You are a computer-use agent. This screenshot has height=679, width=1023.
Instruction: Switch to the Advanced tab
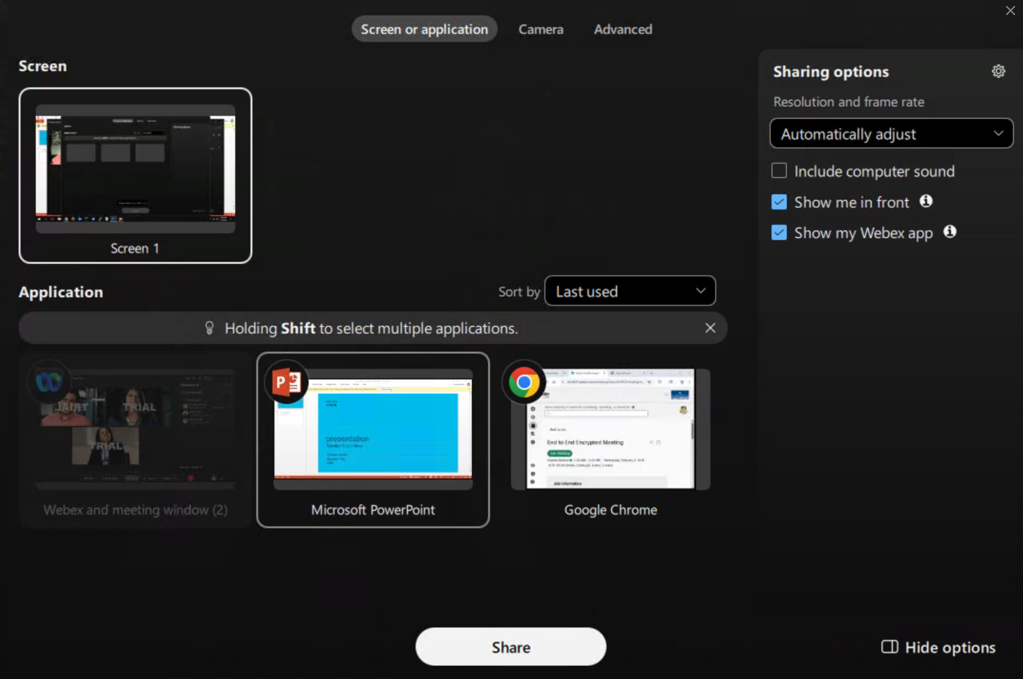point(623,29)
